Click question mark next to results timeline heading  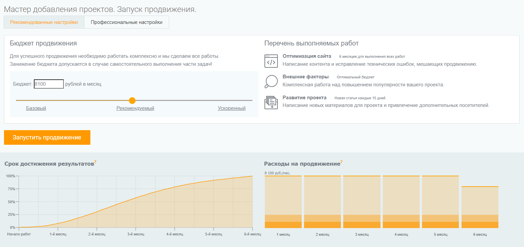click(x=95, y=162)
